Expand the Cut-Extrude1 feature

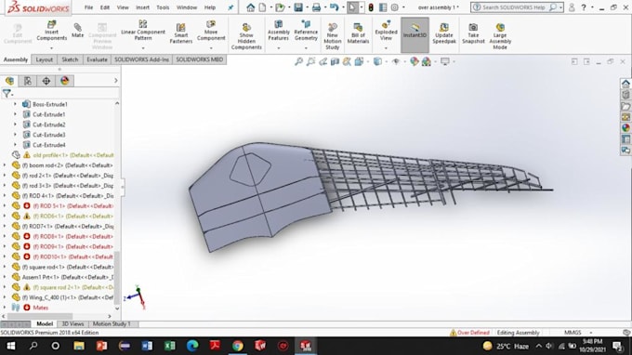pyautogui.click(x=15, y=114)
